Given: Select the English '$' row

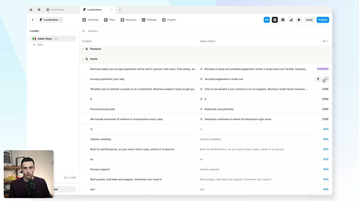Looking at the screenshot, I should (91, 99).
